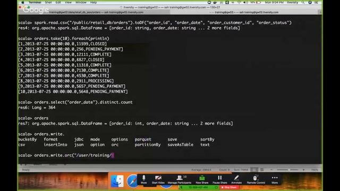This screenshot has height=191, width=340.
Task: Click Start Video in Zoom toolbar
Action: [x=158, y=179]
